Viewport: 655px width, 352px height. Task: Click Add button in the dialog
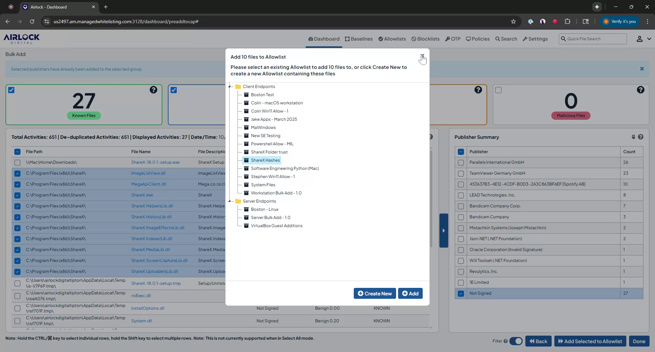(x=410, y=293)
